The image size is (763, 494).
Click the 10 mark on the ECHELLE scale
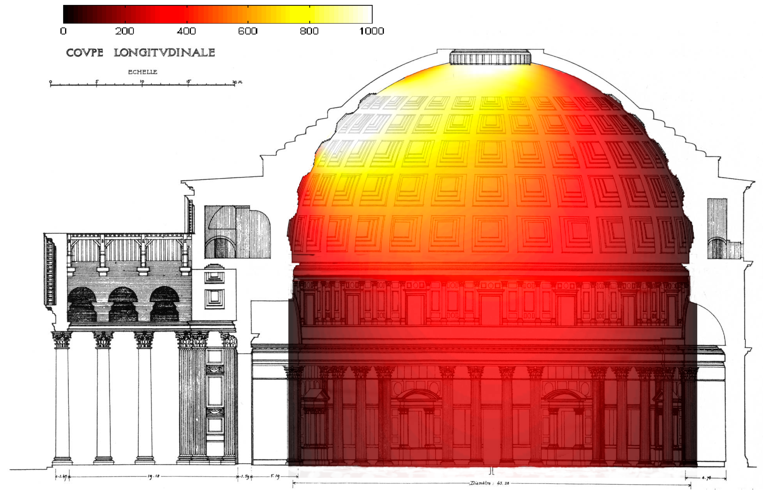click(142, 82)
